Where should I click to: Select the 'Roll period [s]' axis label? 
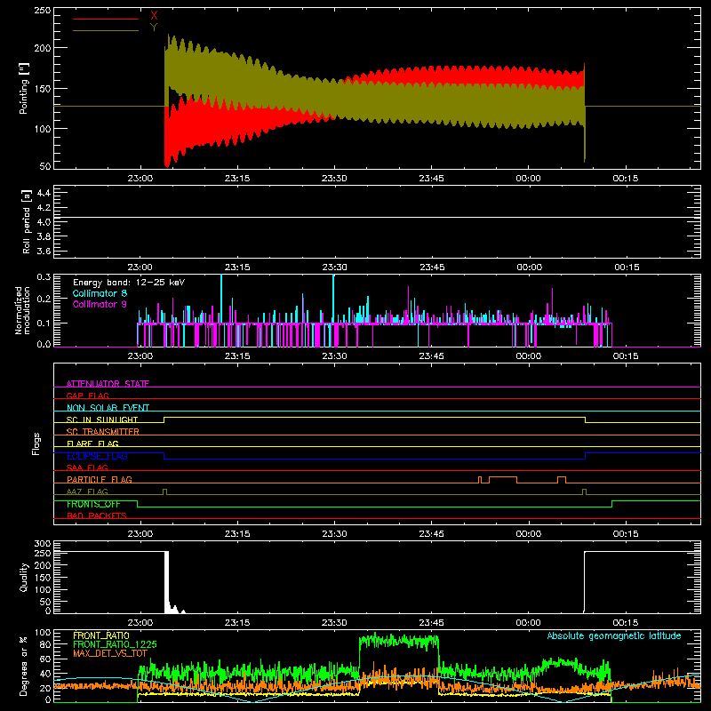27,221
